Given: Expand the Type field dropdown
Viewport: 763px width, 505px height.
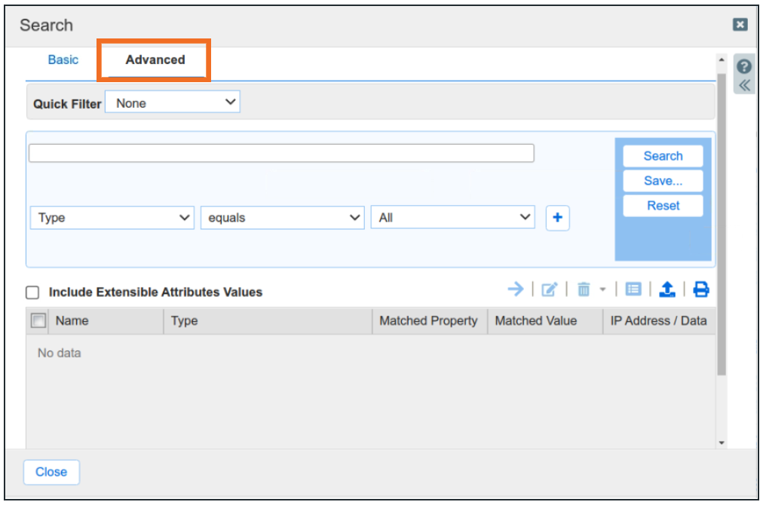Looking at the screenshot, I should [x=112, y=218].
